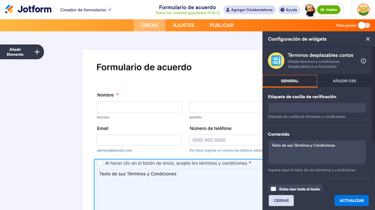Click the Jotform logo
Image resolution: width=375 pixels, height=210 pixels.
click(x=28, y=9)
